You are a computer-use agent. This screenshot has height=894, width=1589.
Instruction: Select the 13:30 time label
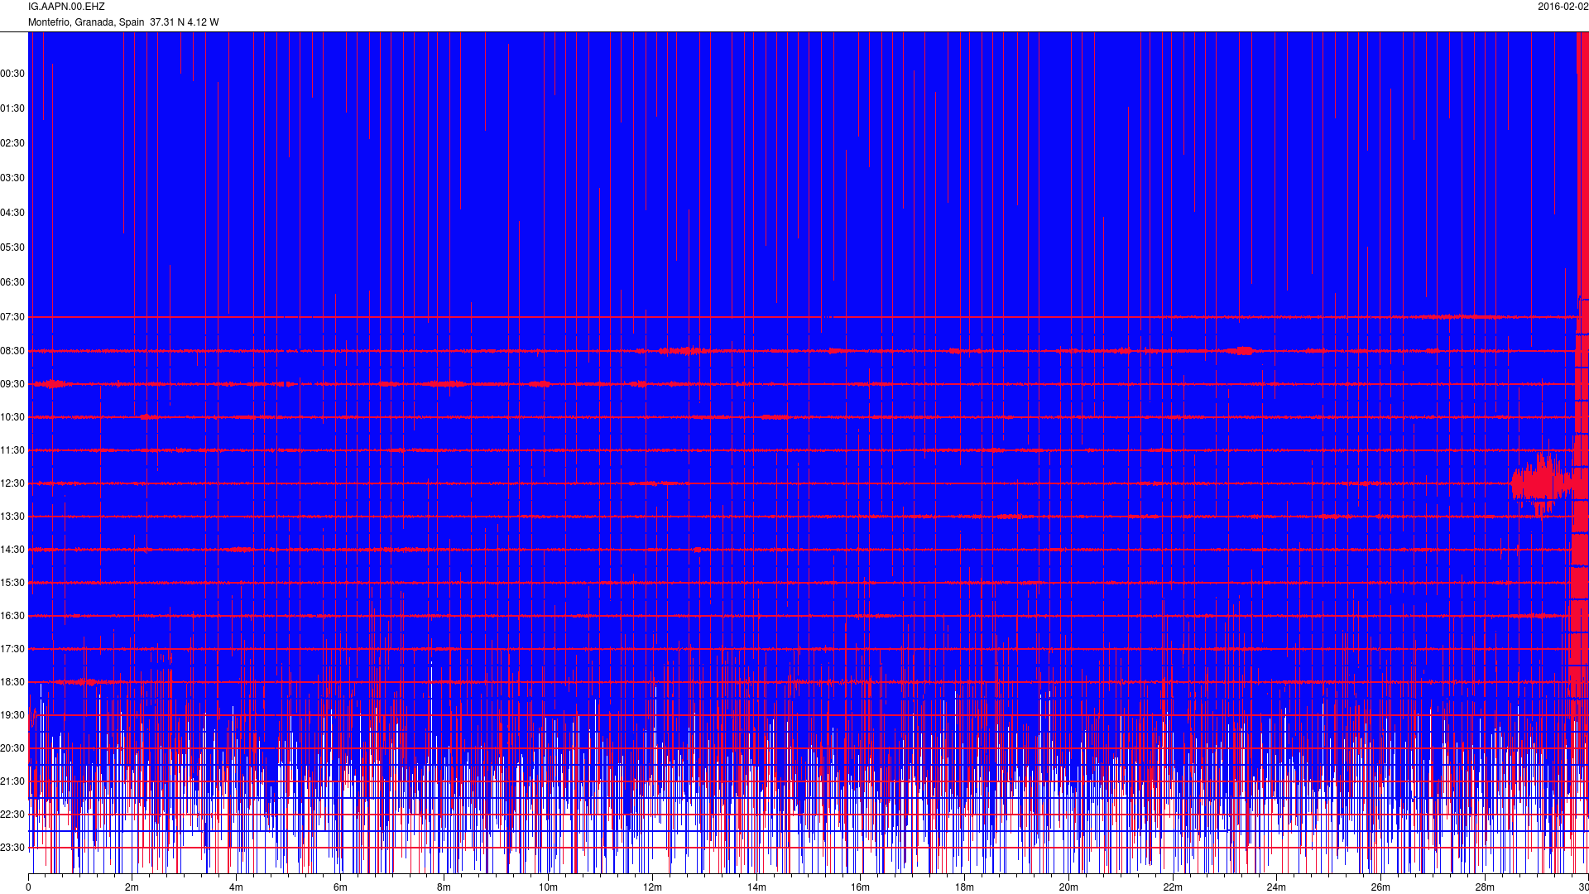point(12,517)
